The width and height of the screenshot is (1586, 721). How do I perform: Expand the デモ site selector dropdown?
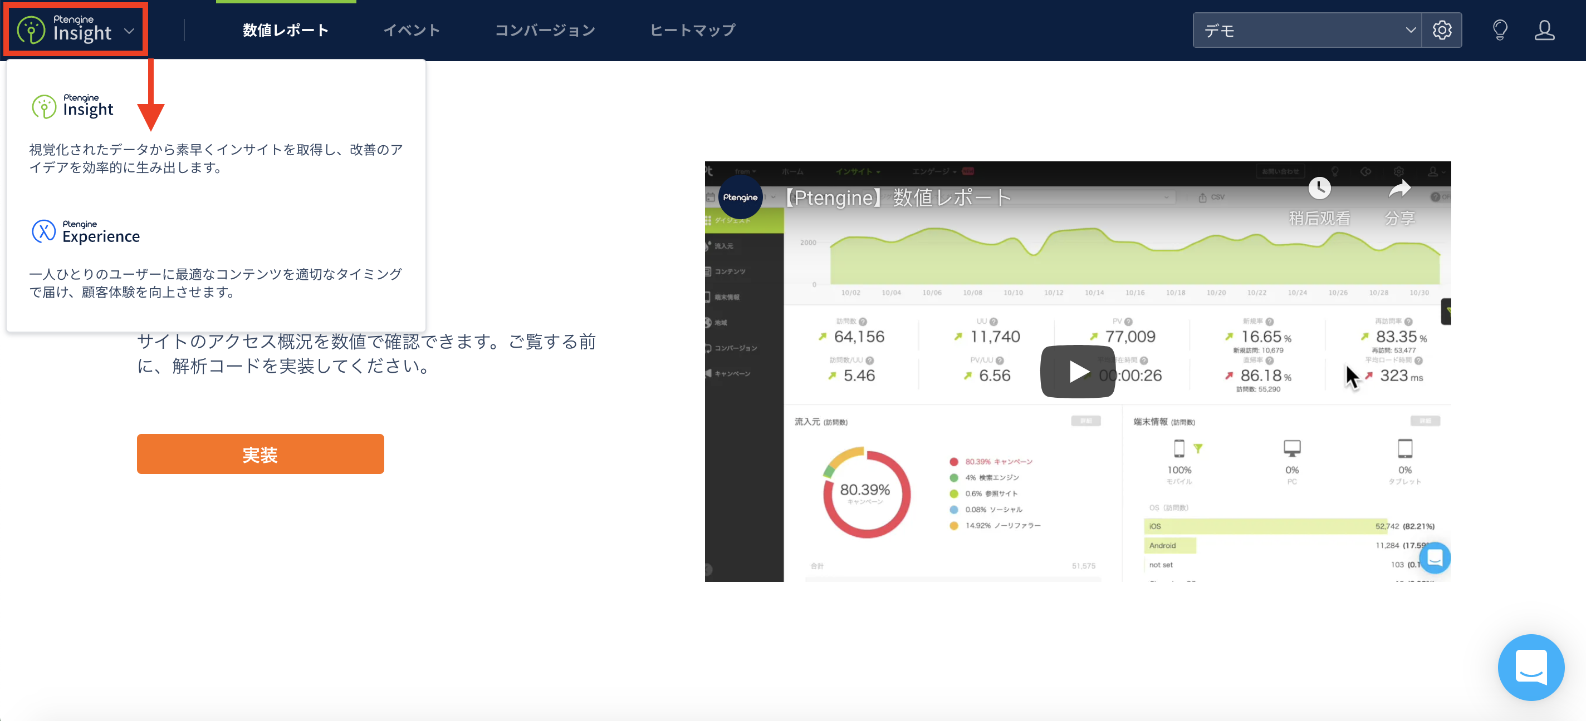[1307, 30]
